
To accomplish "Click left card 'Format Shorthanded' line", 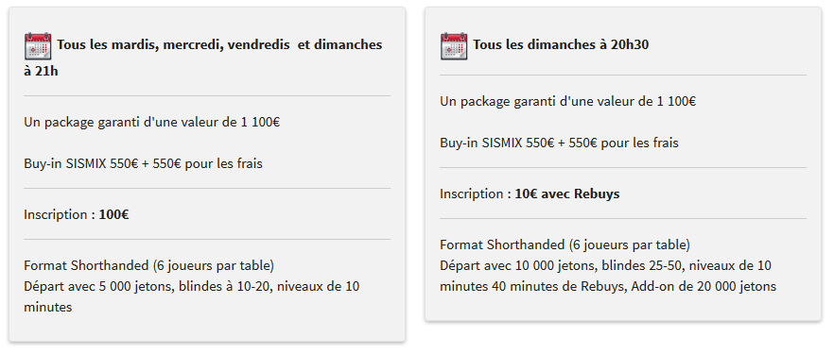I will point(149,265).
